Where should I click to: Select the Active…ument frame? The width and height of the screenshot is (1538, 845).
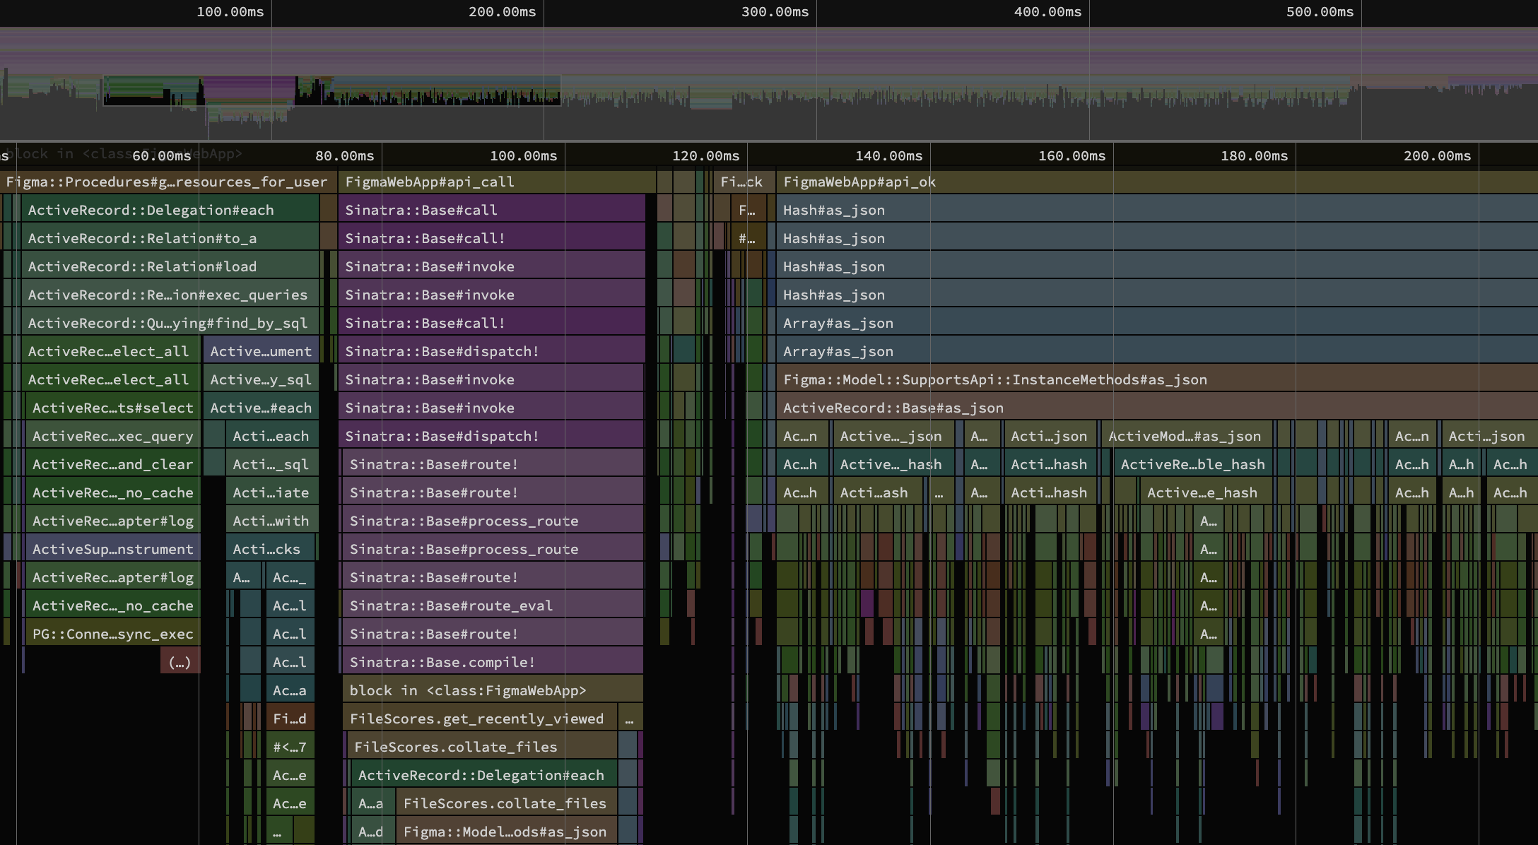(262, 351)
